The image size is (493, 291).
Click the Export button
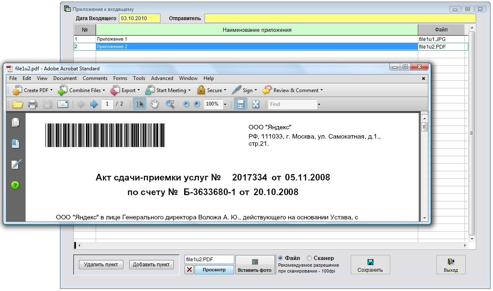point(125,90)
